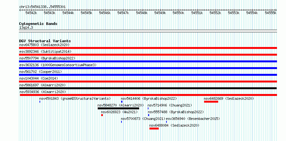This screenshot has width=286, height=141.
Task: Open nsv5507794 (ByrskaBishop2022) label
Action: 47,58
